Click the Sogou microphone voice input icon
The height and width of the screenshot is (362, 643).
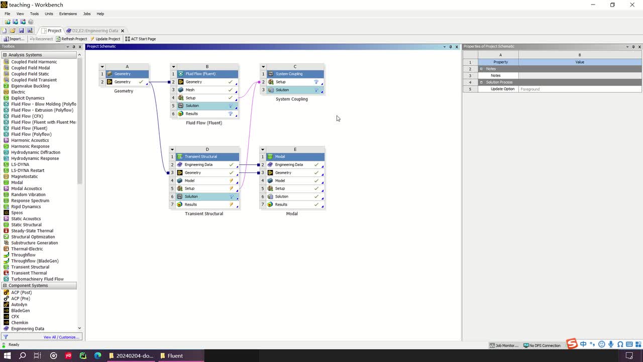point(611,344)
